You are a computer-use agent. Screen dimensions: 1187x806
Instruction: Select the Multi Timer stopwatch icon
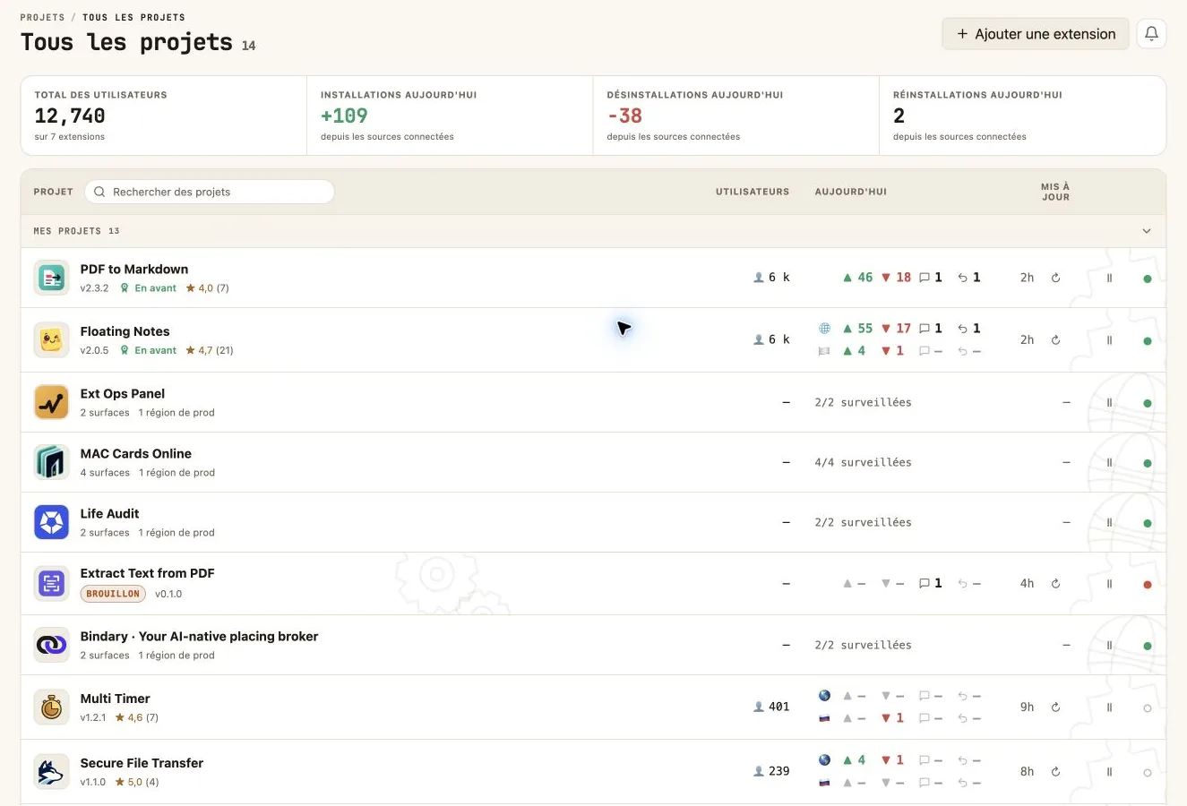(52, 707)
